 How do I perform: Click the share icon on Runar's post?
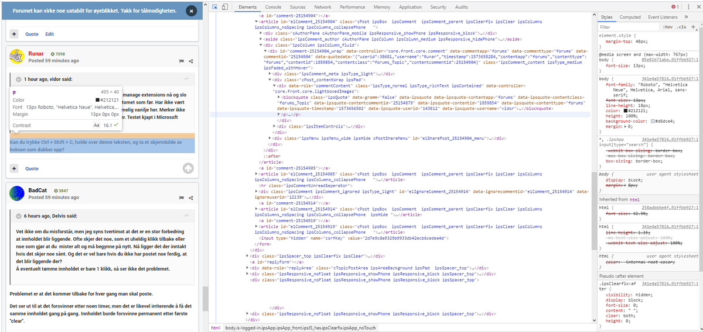[191, 60]
